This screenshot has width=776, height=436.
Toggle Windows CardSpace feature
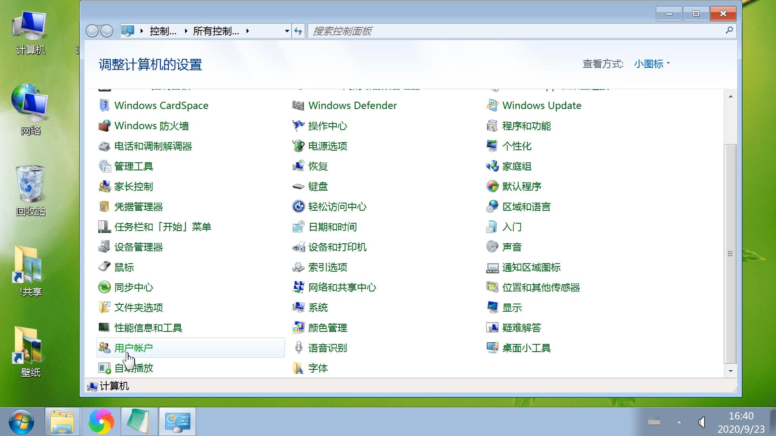click(161, 105)
